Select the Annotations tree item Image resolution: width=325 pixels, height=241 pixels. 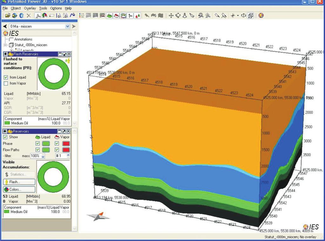(23, 39)
